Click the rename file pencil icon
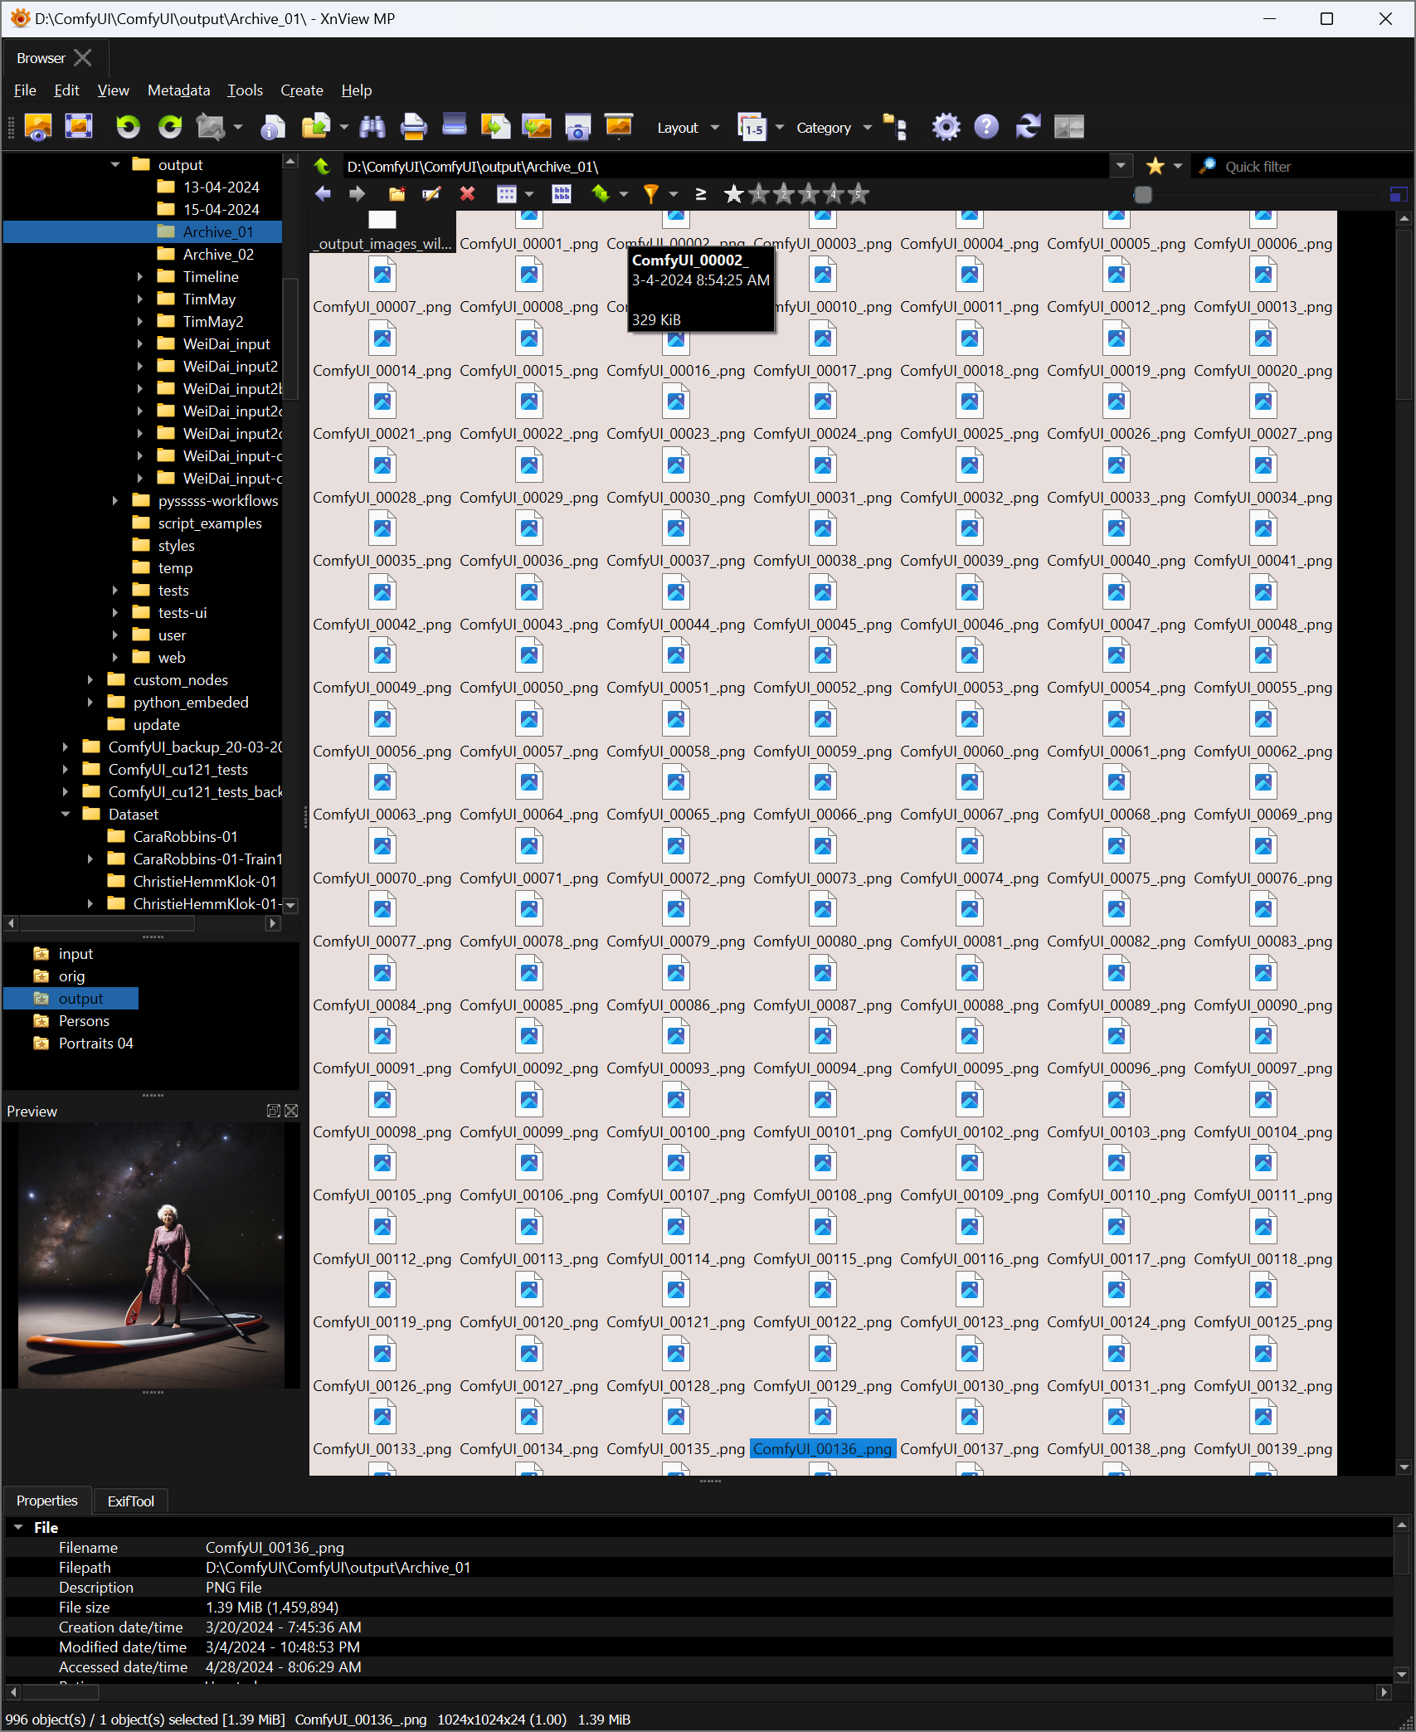1416x1732 pixels. [x=431, y=194]
